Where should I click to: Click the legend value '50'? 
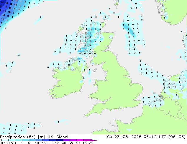[91, 143]
